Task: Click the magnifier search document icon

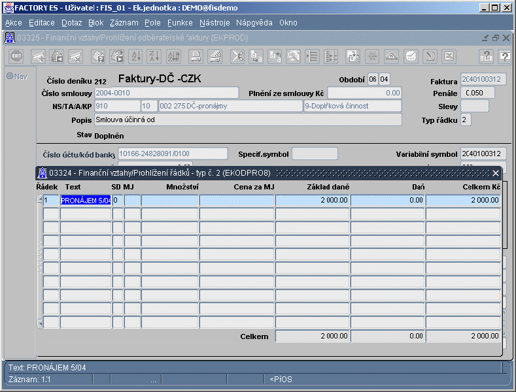Action: point(293,57)
